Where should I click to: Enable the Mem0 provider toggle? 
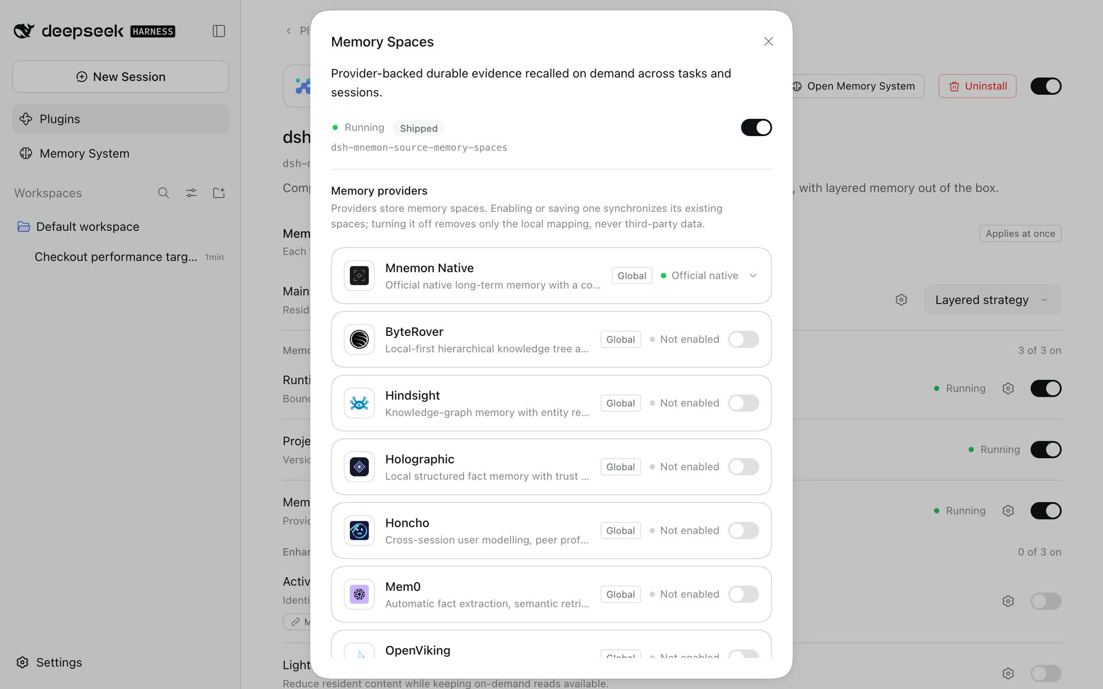click(x=743, y=594)
